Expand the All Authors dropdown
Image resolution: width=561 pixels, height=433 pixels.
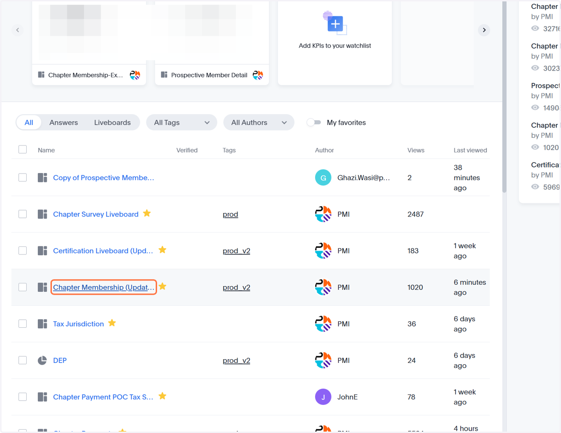259,123
